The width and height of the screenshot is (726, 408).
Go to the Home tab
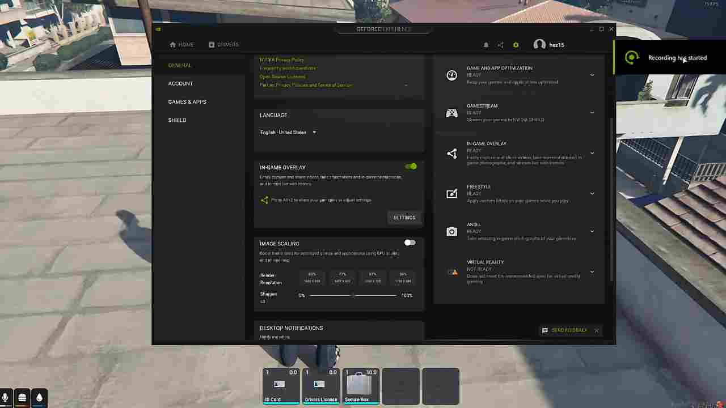click(181, 45)
